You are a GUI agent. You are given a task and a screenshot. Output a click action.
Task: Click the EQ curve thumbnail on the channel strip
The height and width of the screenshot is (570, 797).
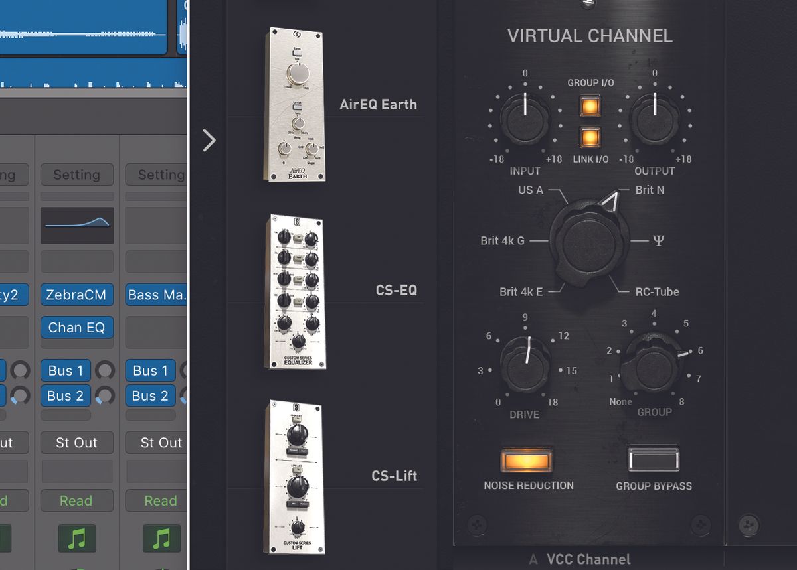[76, 225]
